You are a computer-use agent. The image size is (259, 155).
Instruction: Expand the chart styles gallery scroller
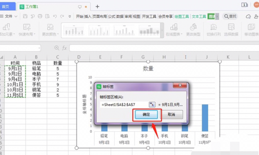click(x=162, y=30)
